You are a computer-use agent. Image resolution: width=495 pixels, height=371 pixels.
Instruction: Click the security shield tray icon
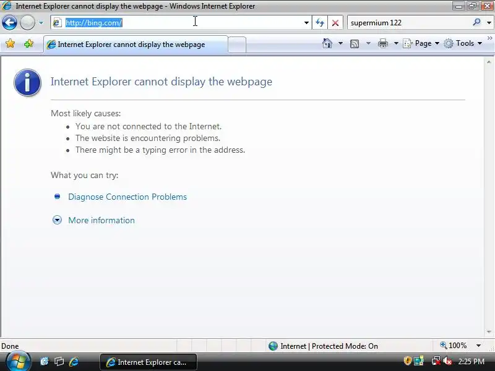point(408,360)
